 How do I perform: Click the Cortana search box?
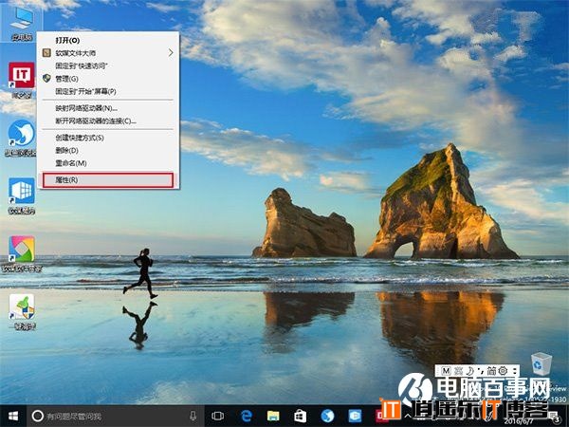(115, 416)
